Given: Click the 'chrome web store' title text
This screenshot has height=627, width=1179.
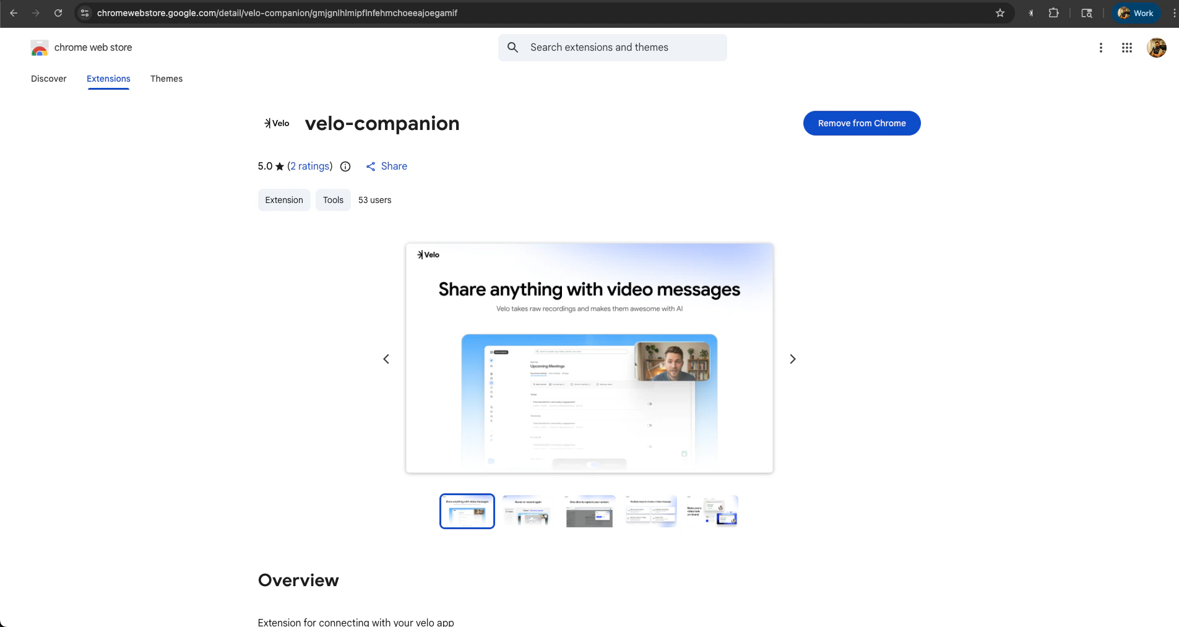Looking at the screenshot, I should click(x=93, y=48).
